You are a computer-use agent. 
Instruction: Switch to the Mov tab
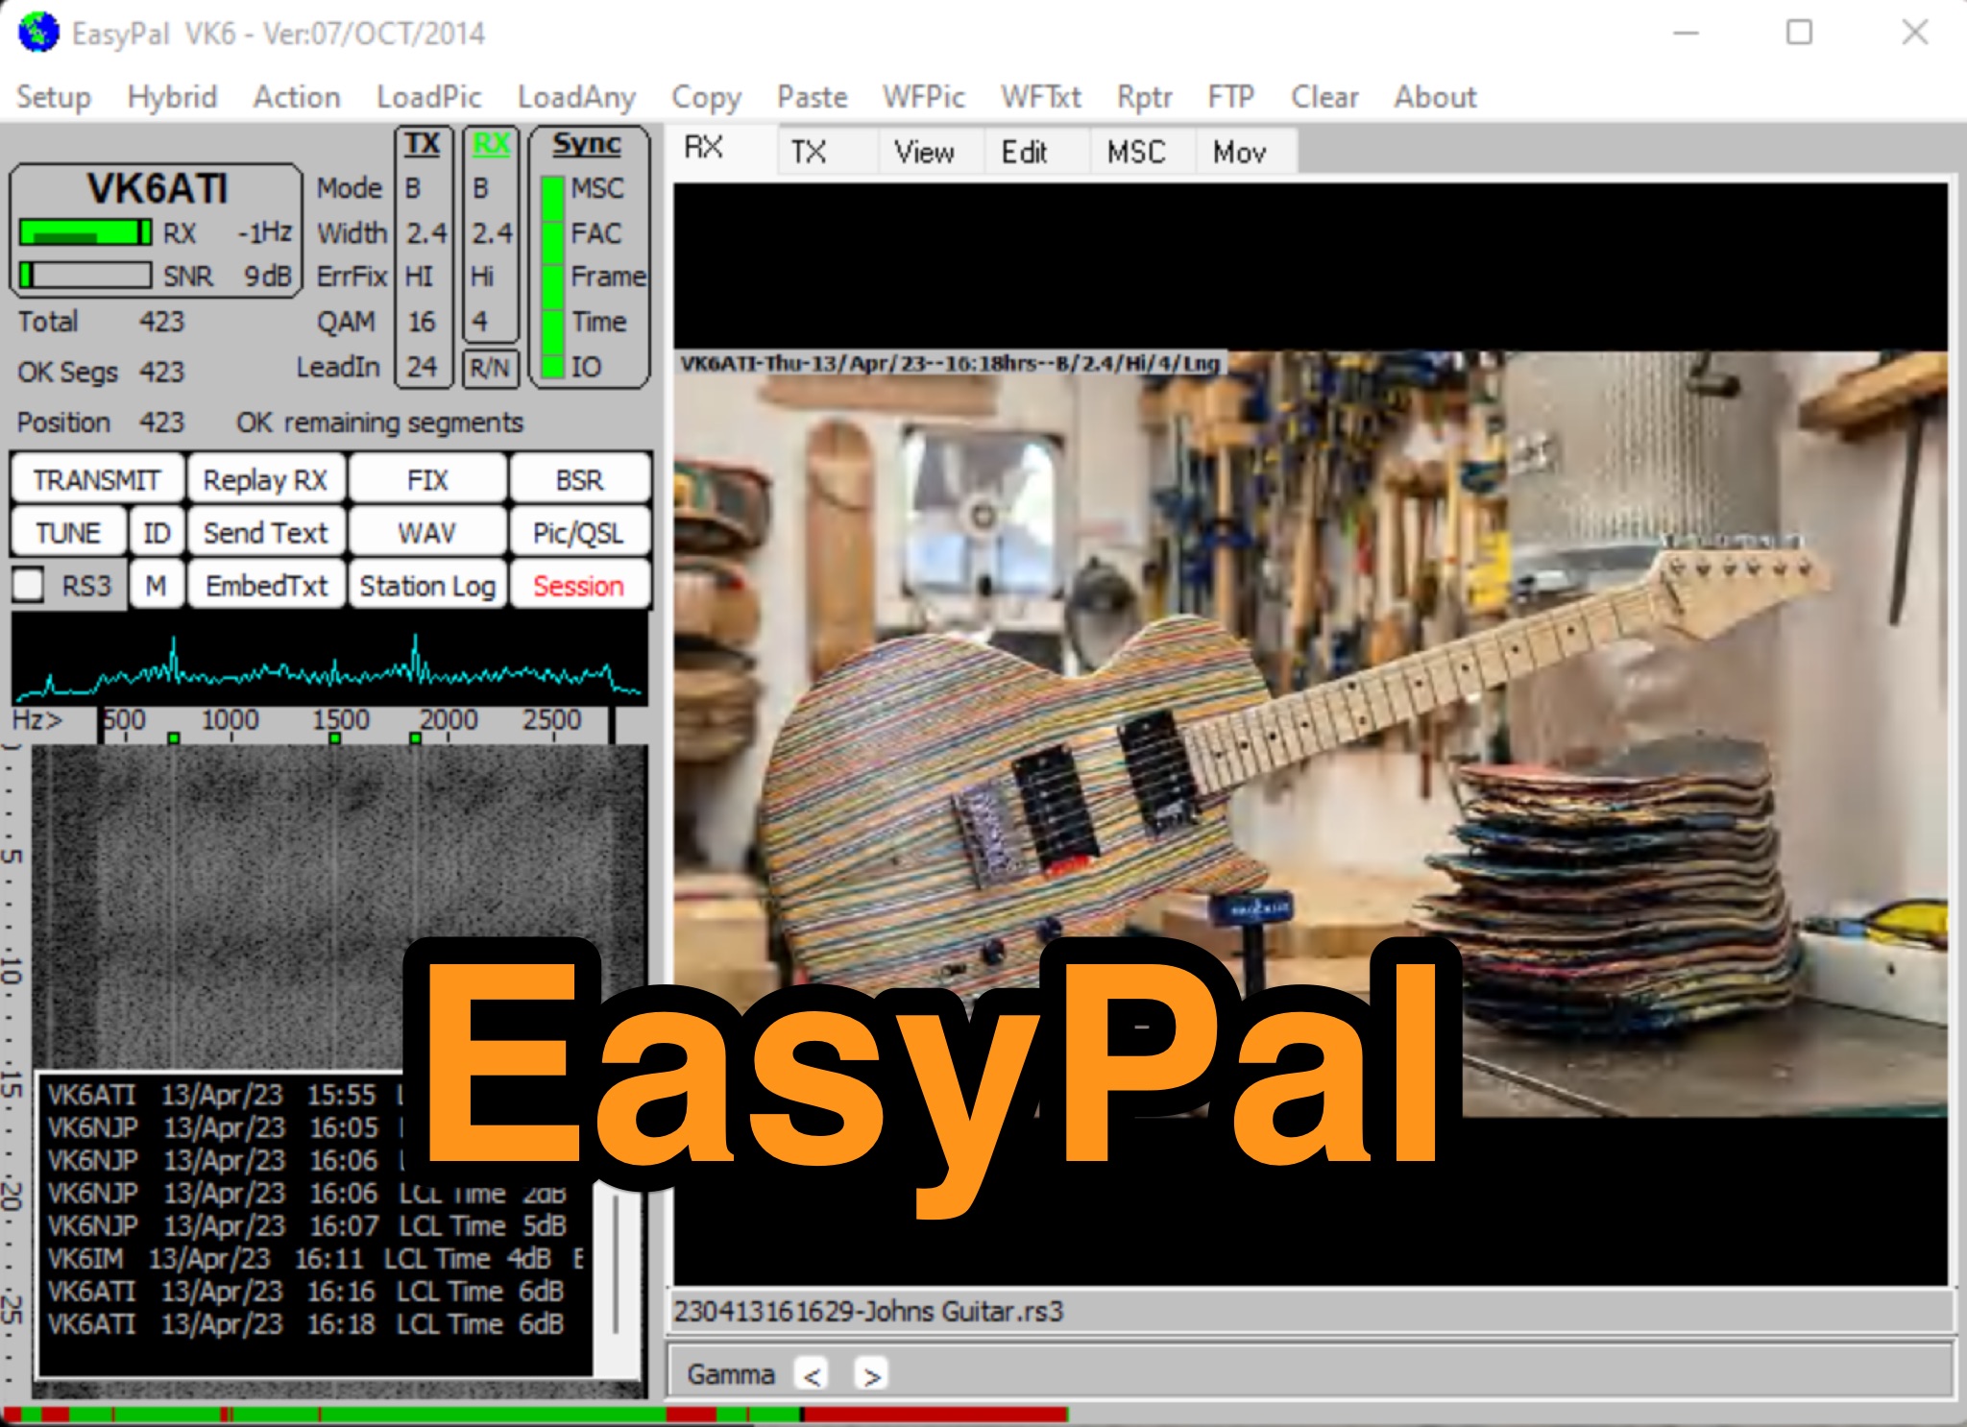(x=1245, y=152)
